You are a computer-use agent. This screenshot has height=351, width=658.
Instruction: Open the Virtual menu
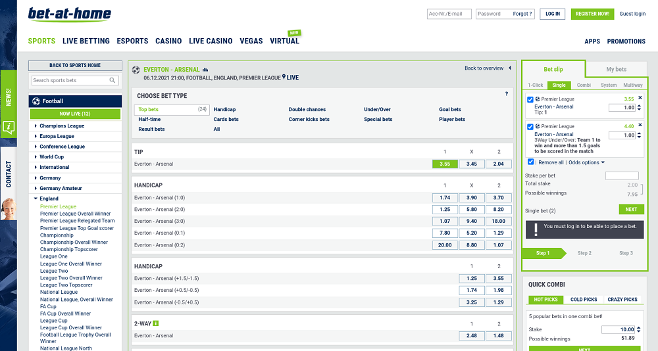click(x=284, y=41)
